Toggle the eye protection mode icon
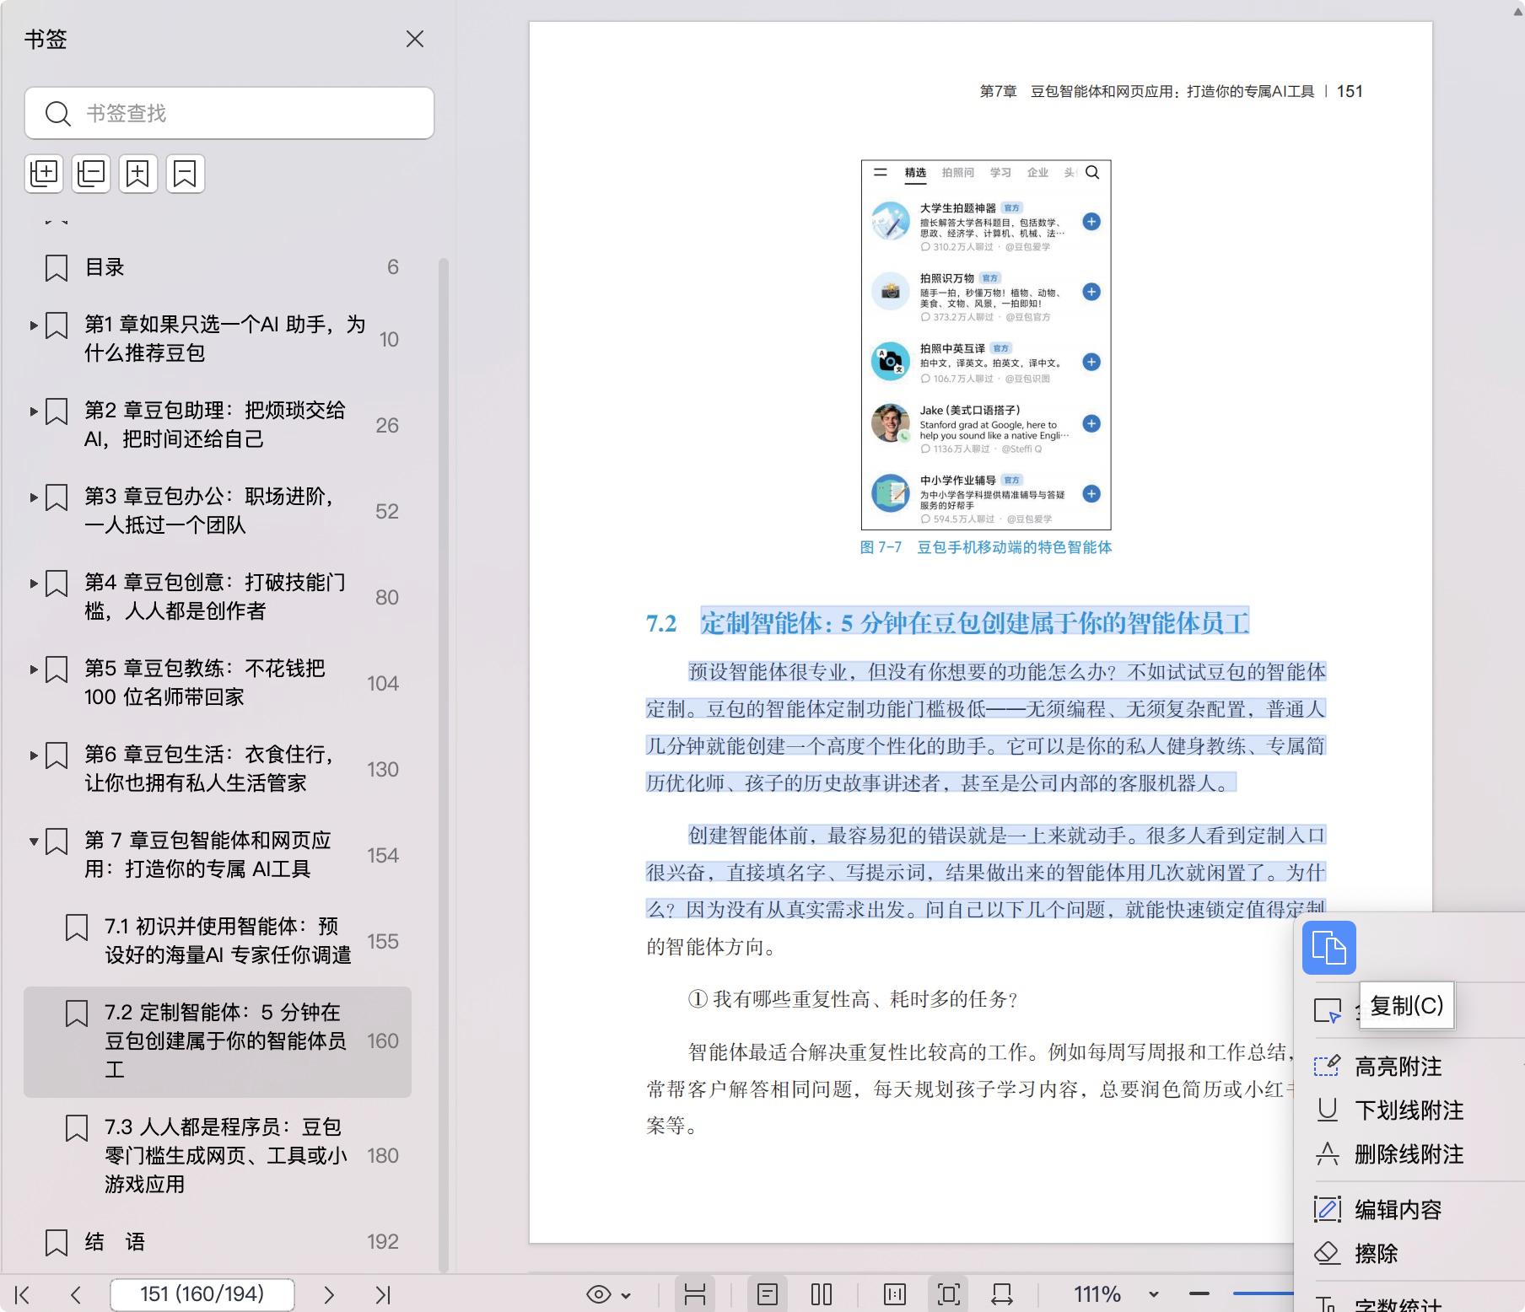This screenshot has height=1312, width=1525. [598, 1294]
